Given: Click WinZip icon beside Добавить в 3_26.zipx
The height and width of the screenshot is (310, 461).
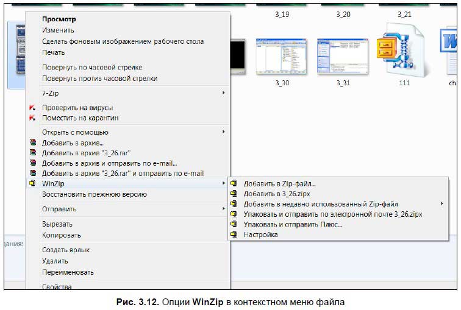Looking at the screenshot, I should coord(234,194).
